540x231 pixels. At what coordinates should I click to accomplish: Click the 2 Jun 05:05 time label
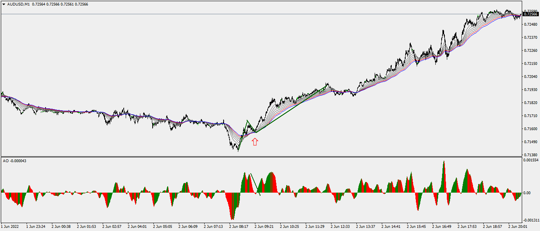pos(162,227)
